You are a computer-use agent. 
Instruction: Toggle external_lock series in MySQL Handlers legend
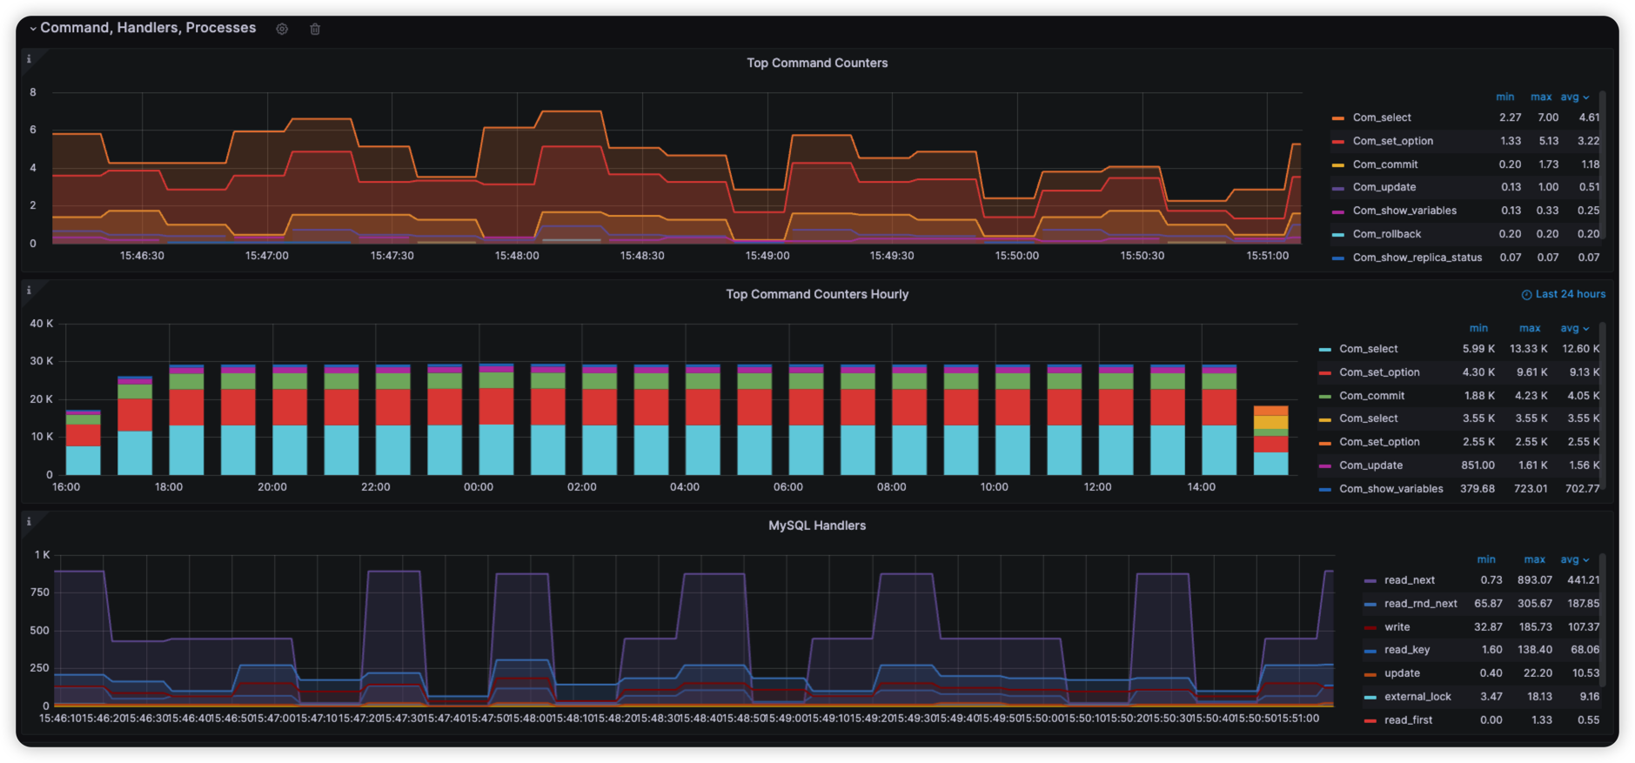coord(1417,697)
